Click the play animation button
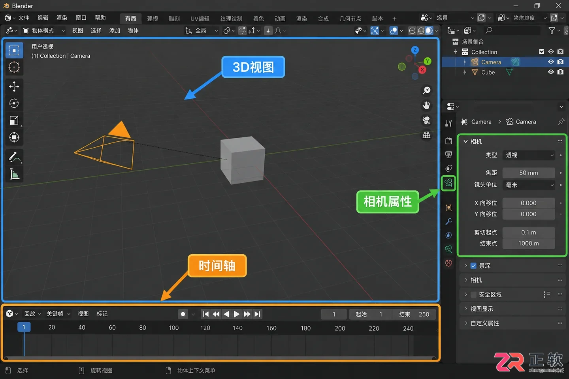569x379 pixels. (x=237, y=314)
